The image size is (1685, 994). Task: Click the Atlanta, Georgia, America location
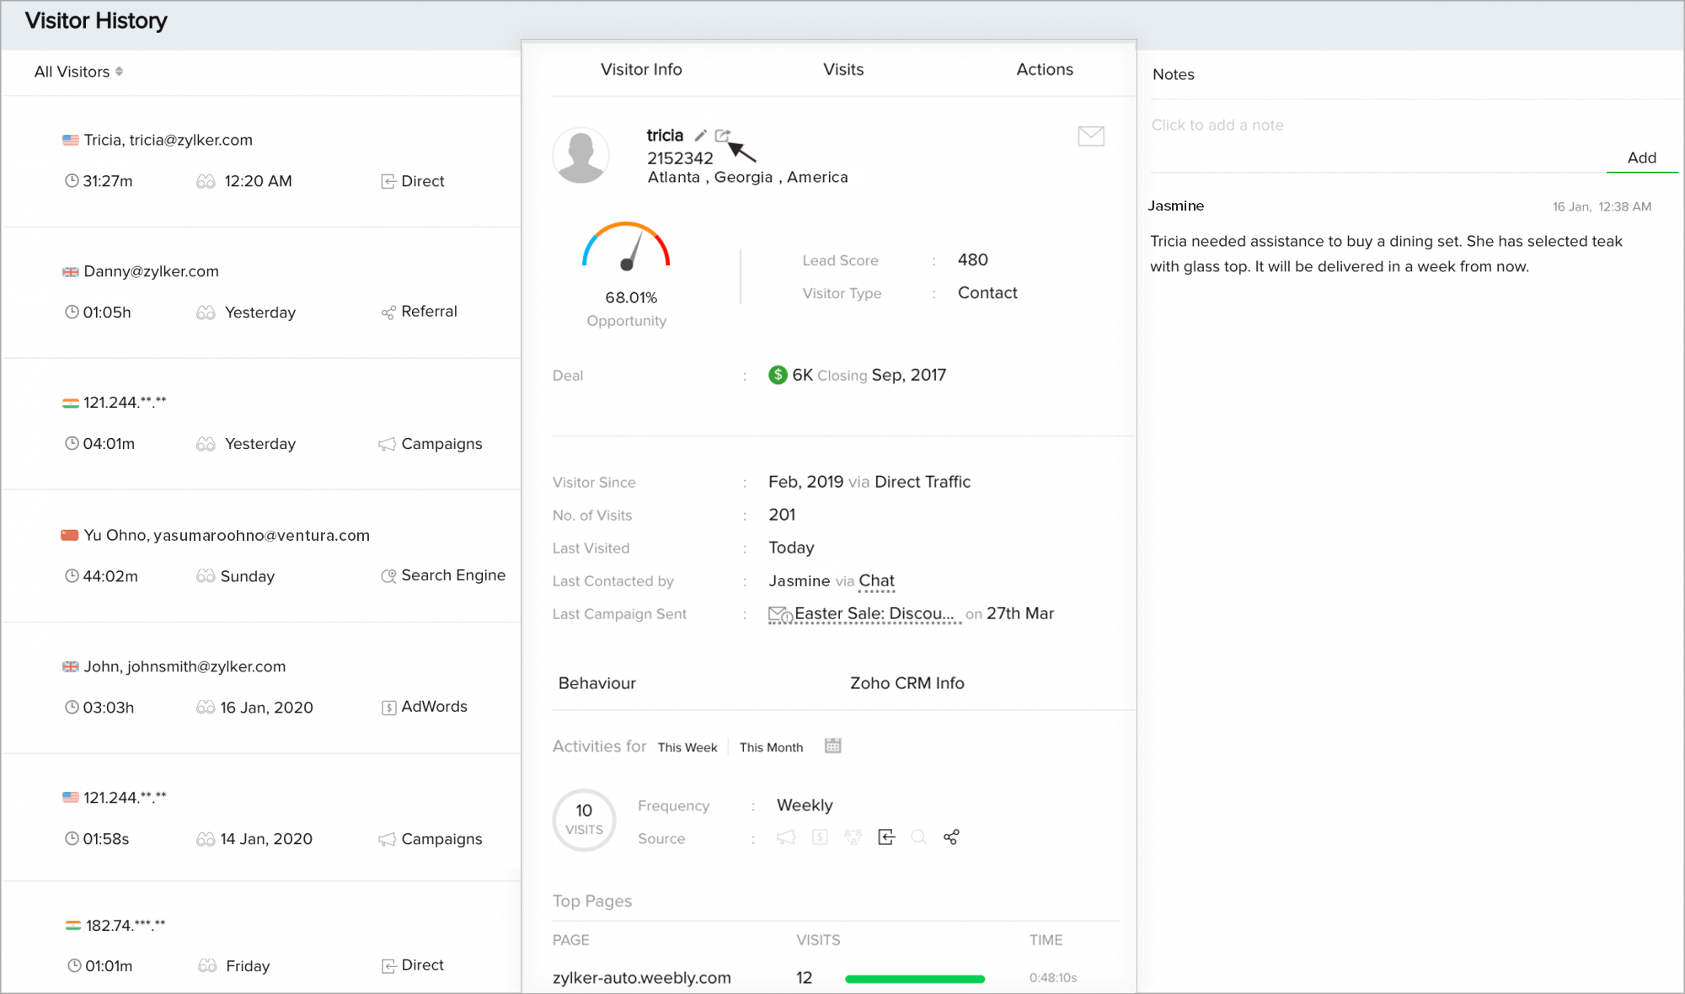coord(747,177)
